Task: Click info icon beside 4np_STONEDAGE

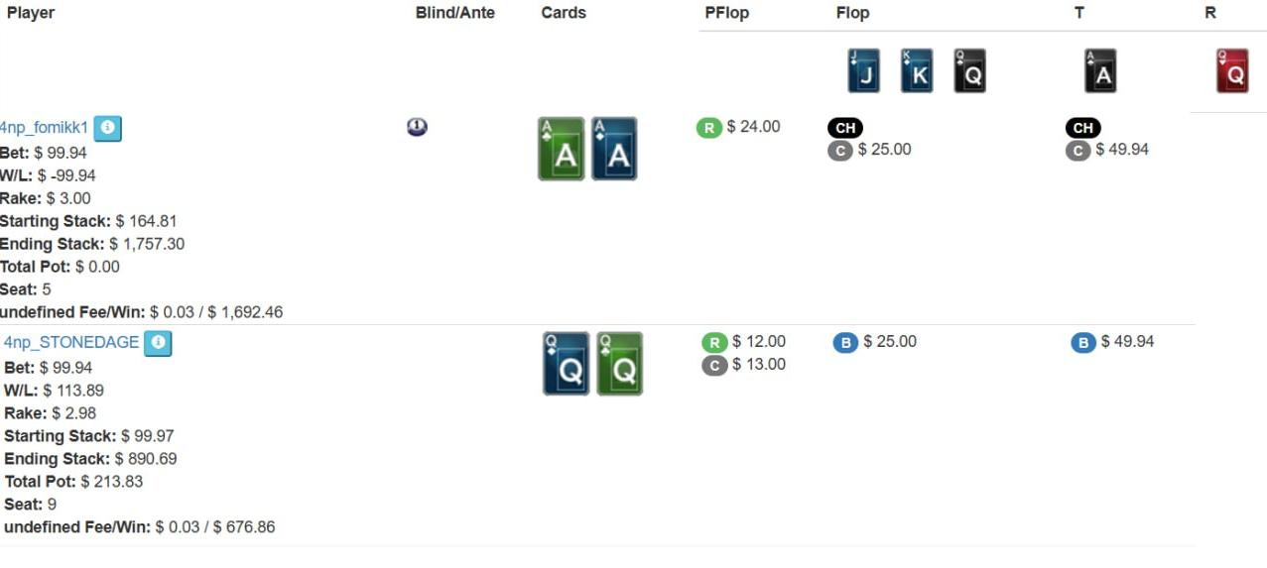Action: pos(158,343)
